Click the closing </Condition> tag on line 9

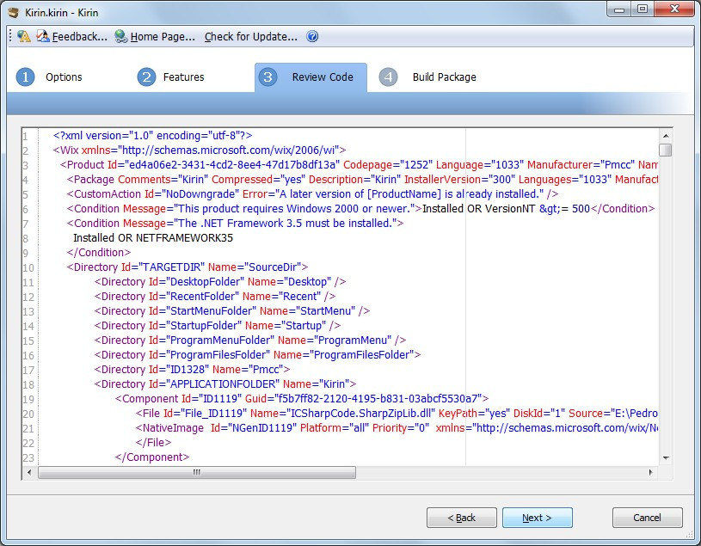99,253
